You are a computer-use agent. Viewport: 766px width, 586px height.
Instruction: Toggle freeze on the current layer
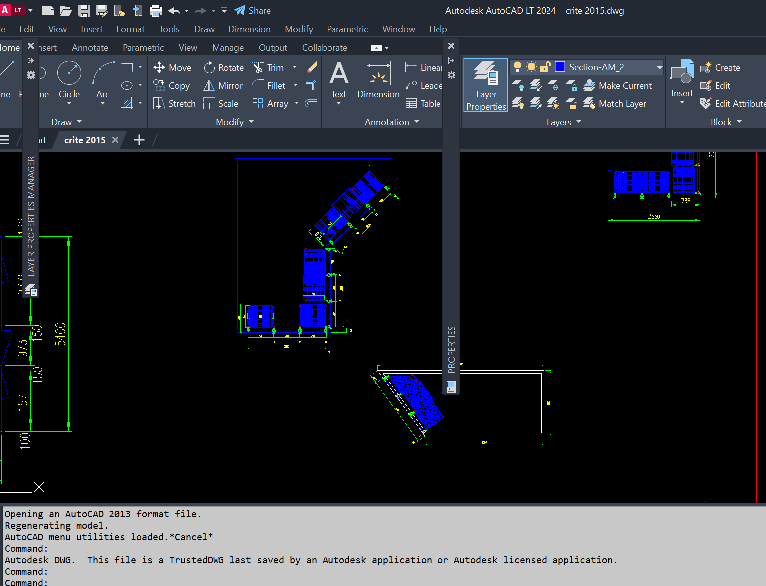click(531, 66)
